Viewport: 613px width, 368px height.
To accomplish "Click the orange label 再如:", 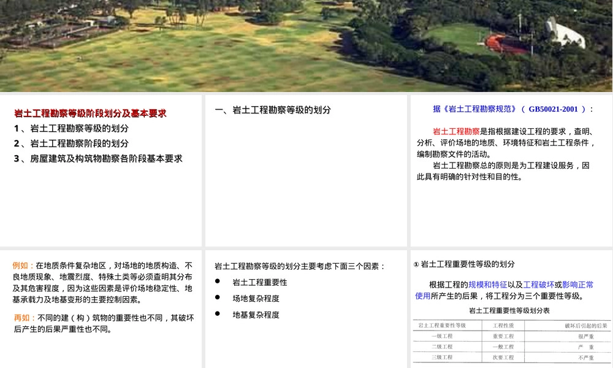I will click(25, 318).
